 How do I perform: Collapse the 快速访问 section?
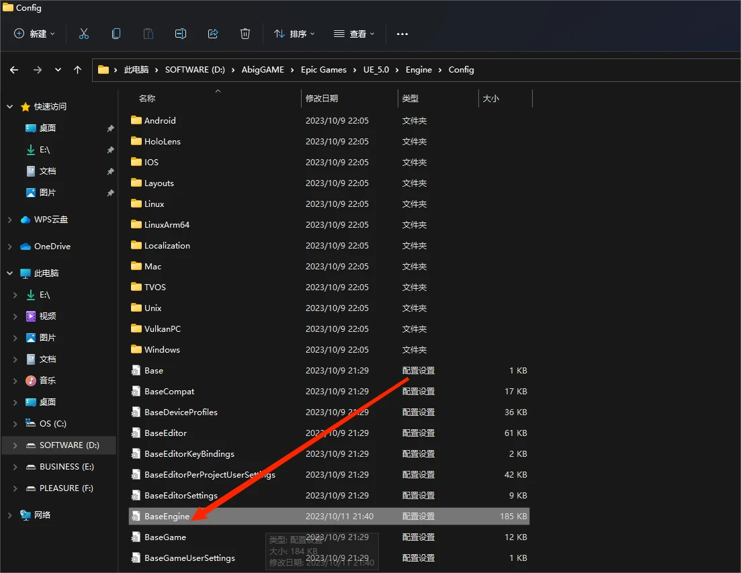pos(10,107)
